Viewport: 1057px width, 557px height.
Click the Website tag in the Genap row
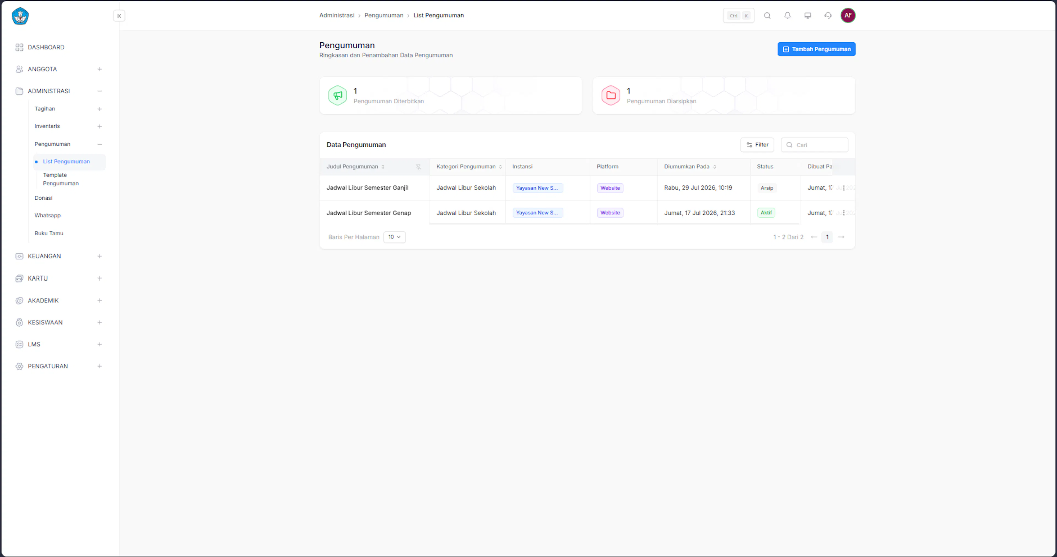[x=610, y=213]
